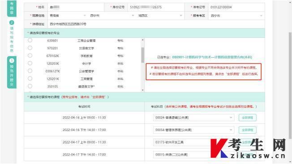Open the 00015-英语(二) course selector
The width and height of the screenshot is (292, 164).
coord(193,155)
